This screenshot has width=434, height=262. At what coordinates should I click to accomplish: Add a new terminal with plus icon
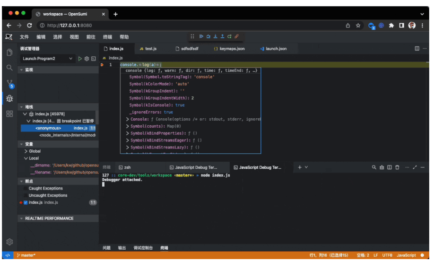[299, 167]
